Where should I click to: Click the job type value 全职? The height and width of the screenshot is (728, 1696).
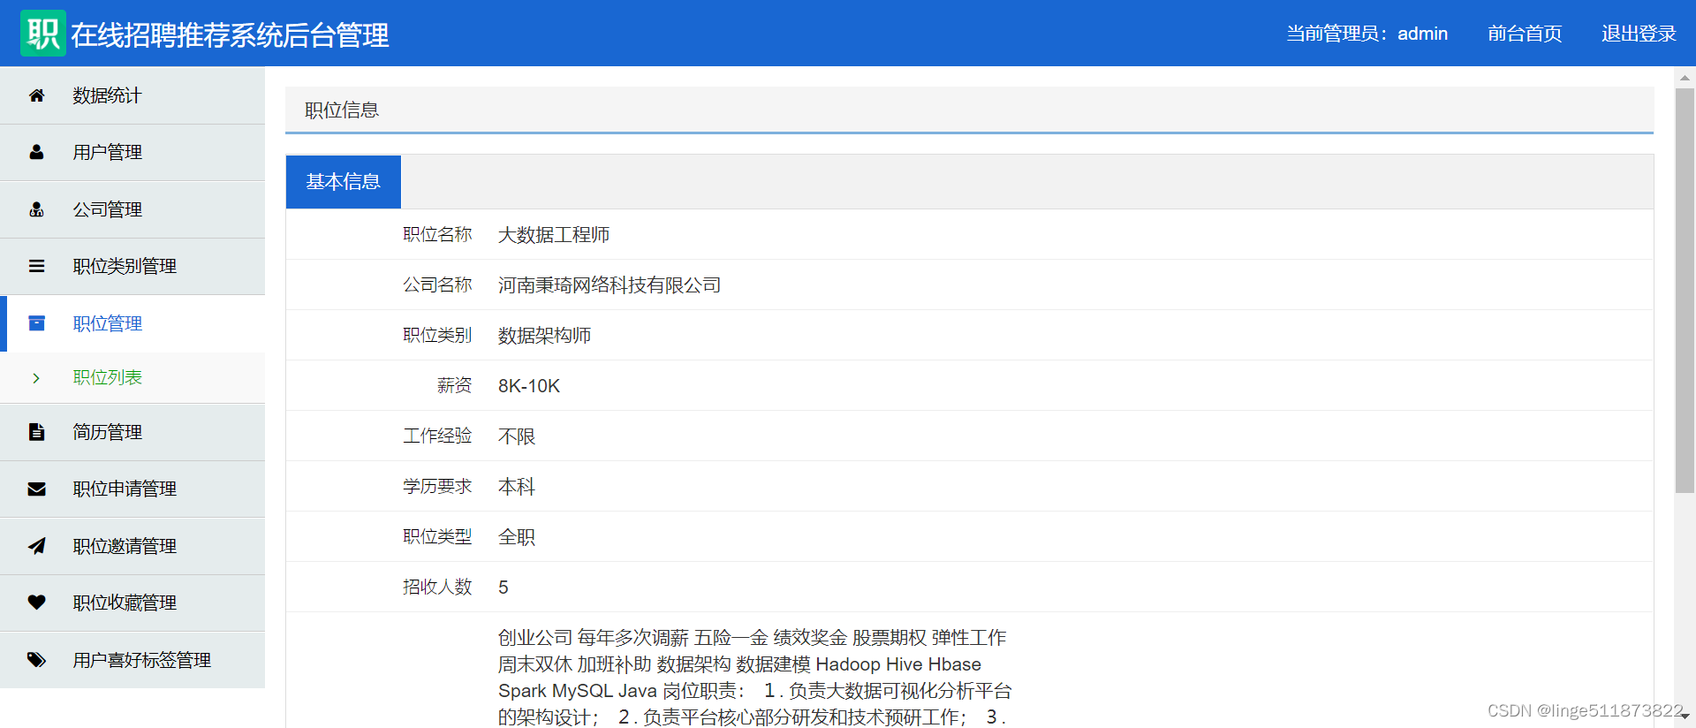coord(517,537)
